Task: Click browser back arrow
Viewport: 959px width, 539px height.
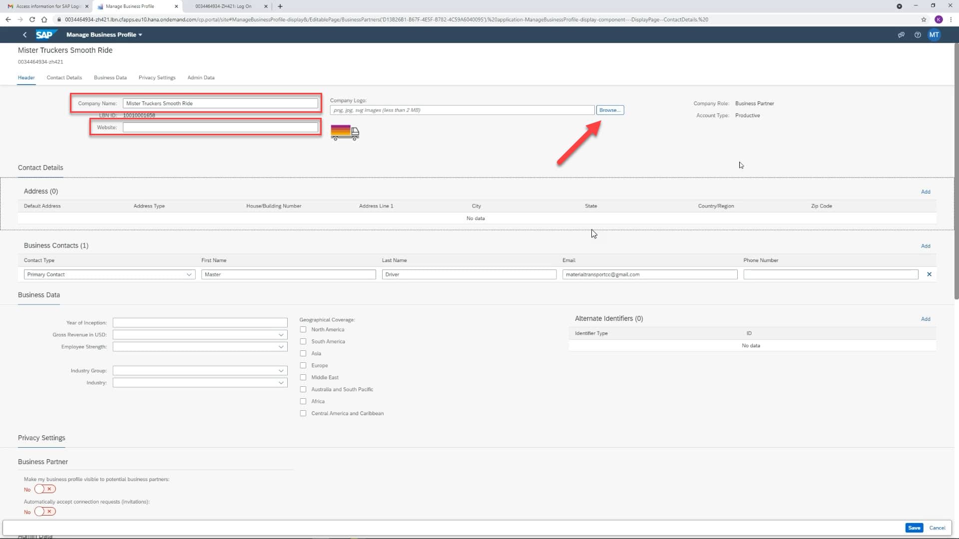Action: pyautogui.click(x=8, y=19)
